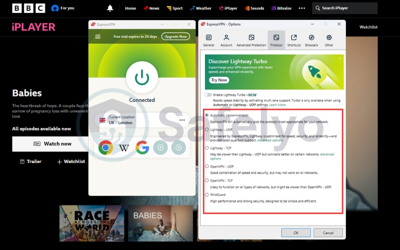Launch the Google shortcut in ExpressVPN
This screenshot has height=250, width=400.
tap(142, 147)
